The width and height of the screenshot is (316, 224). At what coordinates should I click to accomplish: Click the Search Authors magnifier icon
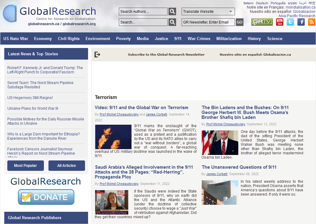click(172, 12)
